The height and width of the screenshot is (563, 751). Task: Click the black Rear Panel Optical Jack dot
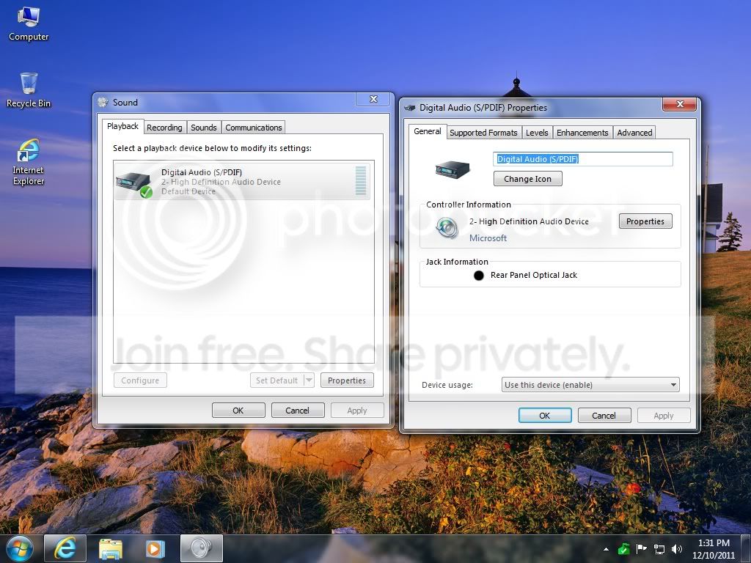click(x=478, y=276)
